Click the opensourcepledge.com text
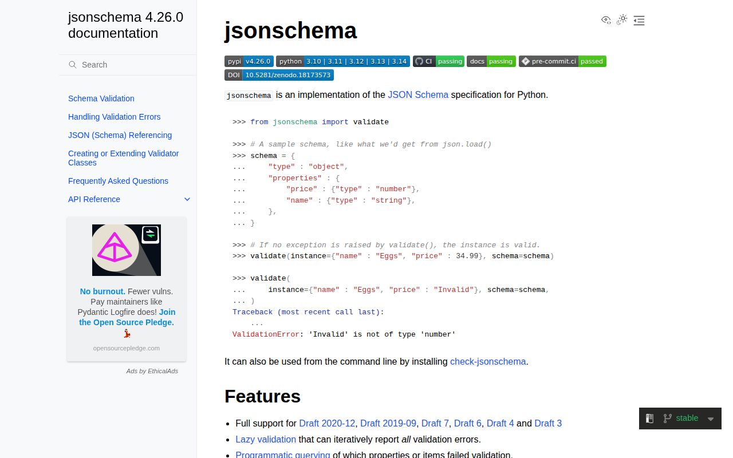This screenshot has width=733, height=458. (127, 348)
